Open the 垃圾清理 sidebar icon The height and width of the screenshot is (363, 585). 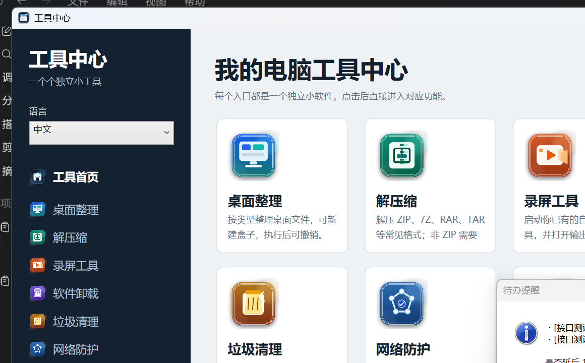point(37,321)
